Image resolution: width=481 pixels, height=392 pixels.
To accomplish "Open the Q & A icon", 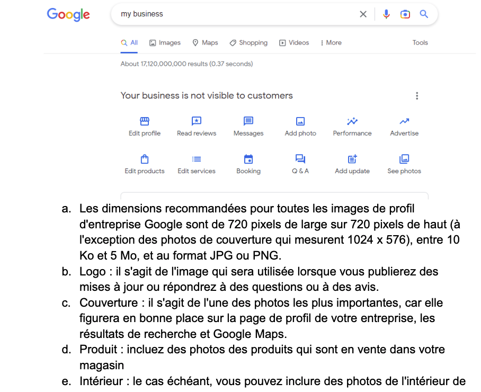I will click(x=300, y=159).
